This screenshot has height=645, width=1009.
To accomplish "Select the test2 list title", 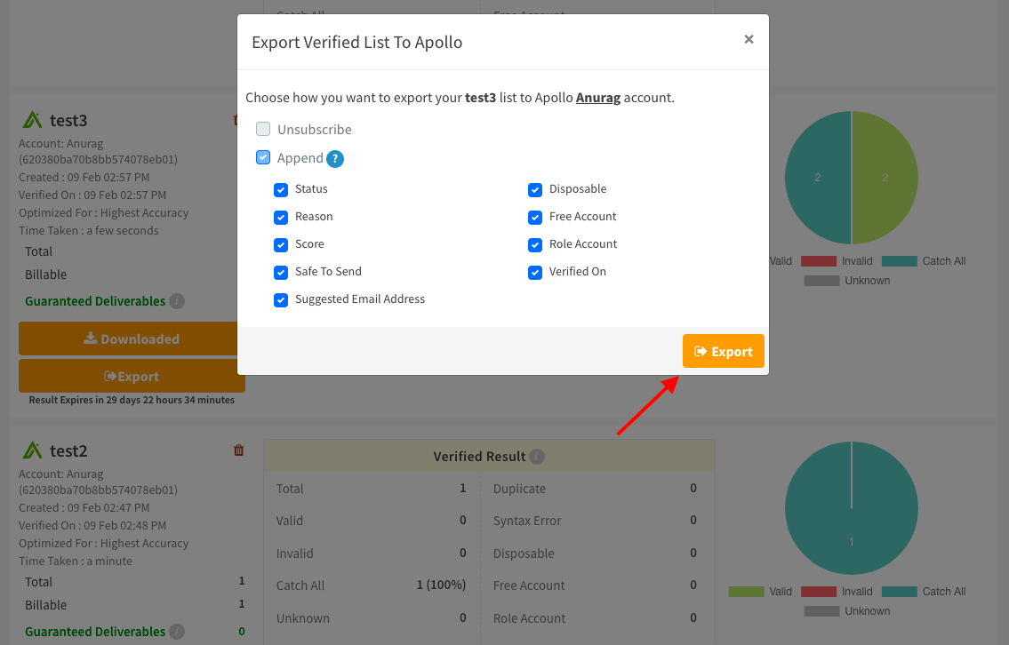I will coord(68,450).
